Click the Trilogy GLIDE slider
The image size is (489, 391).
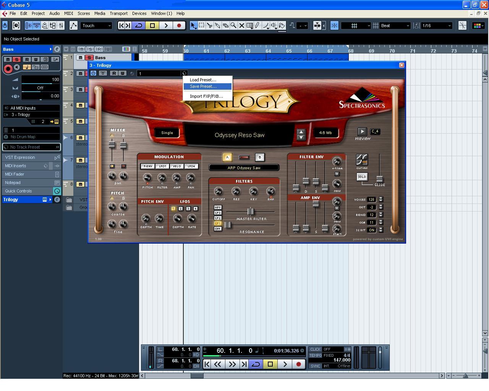[379, 179]
